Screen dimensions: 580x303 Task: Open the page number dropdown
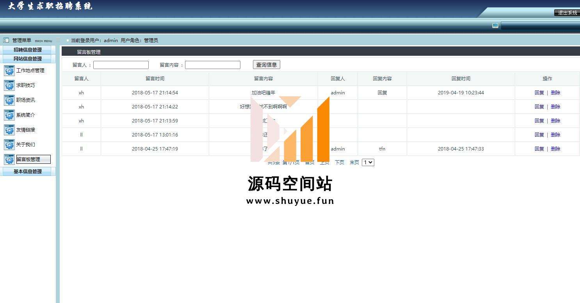coord(368,162)
